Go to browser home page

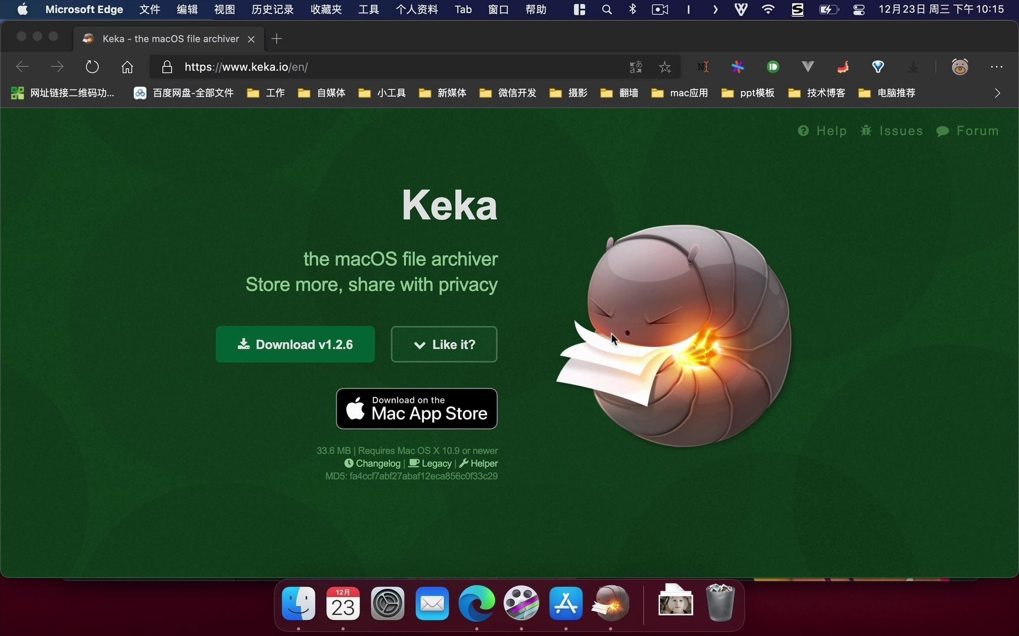pyautogui.click(x=127, y=67)
